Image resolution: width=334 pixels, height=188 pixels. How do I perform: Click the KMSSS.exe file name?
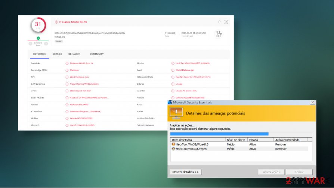[x=60, y=37]
